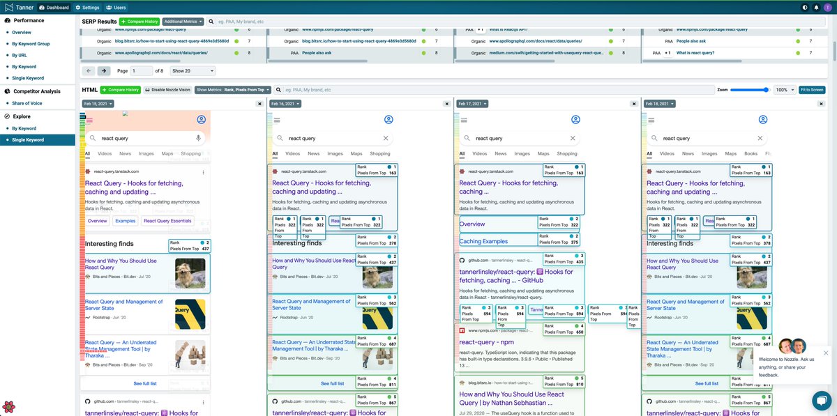Image resolution: width=837 pixels, height=416 pixels.
Task: Close the Feb 16, 2021 HTML column
Action: click(447, 104)
